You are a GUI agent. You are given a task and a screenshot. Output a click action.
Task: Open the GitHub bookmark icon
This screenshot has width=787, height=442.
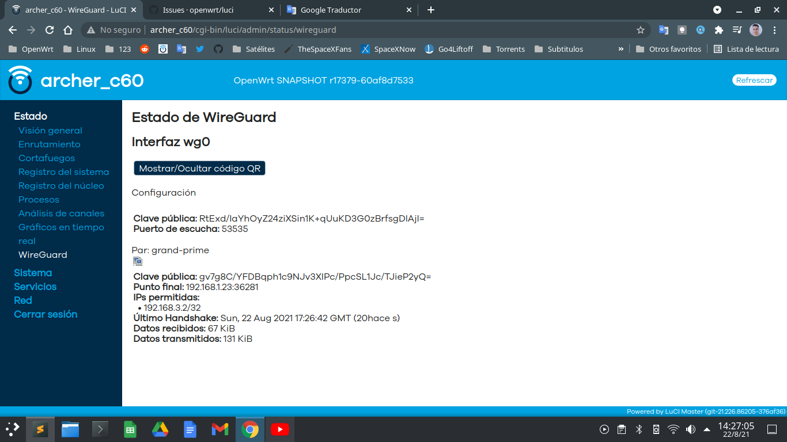click(x=218, y=49)
